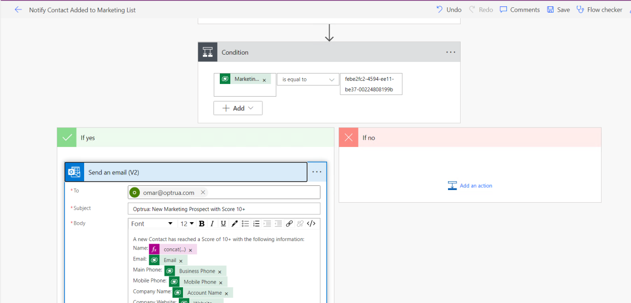
Task: Toggle underline formatting in the email body
Action: (223, 224)
